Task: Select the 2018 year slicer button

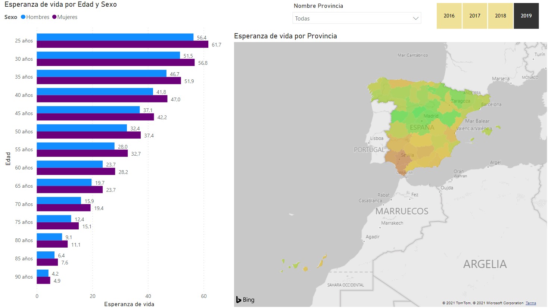Action: (x=501, y=16)
